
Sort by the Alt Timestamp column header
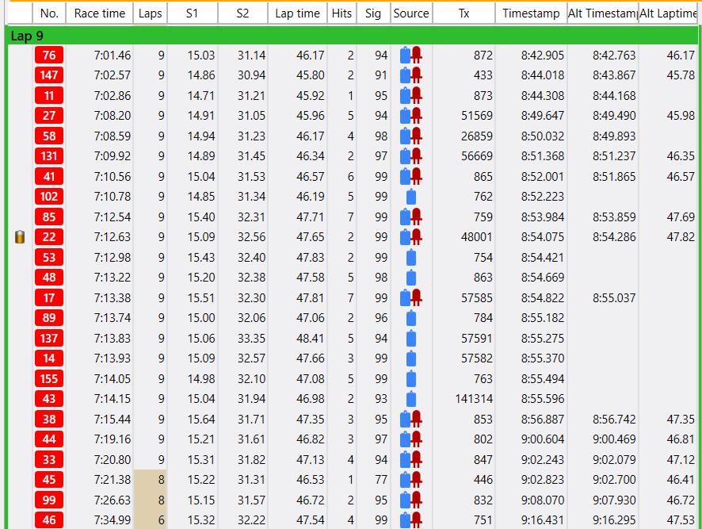603,13
